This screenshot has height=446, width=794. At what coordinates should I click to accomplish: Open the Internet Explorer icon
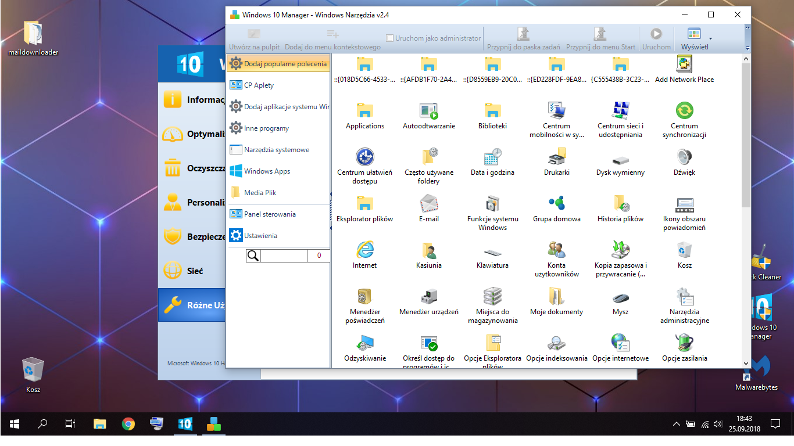[x=365, y=250]
